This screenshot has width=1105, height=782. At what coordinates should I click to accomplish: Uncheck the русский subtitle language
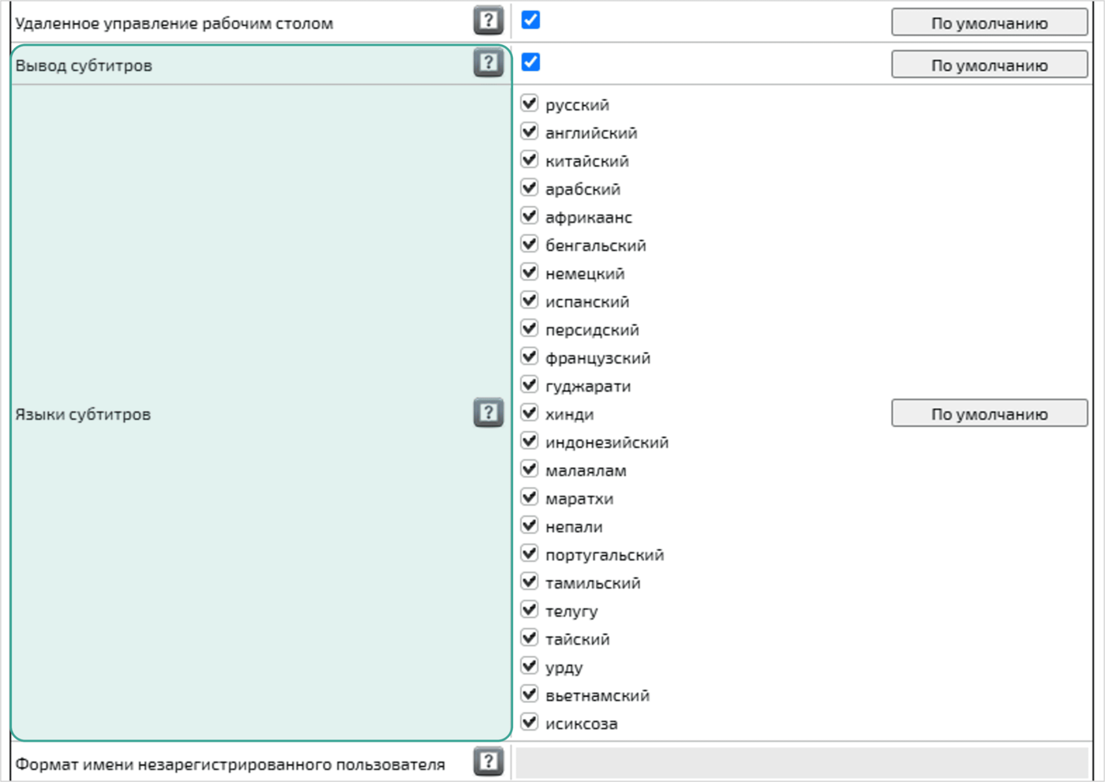click(x=530, y=103)
